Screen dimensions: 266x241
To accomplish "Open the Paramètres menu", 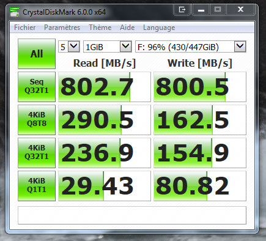I will click(x=62, y=28).
